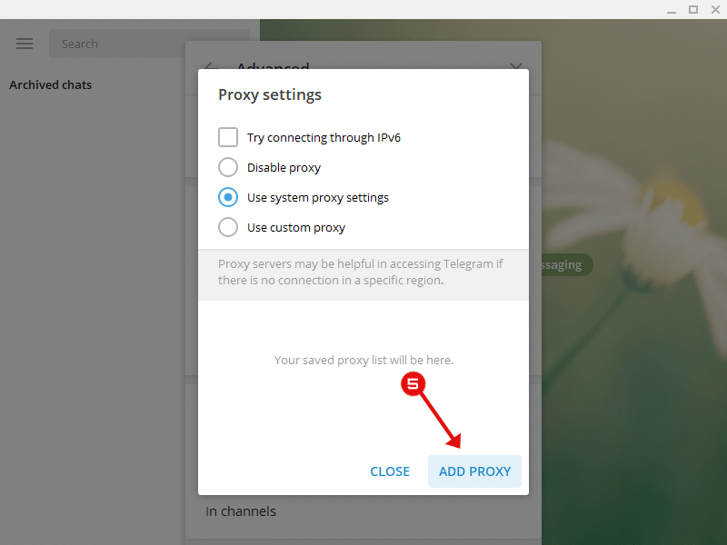This screenshot has height=545, width=727.
Task: Click the ADD PROXY button
Action: (x=474, y=471)
